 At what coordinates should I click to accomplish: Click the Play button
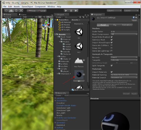click(x=66, y=11)
